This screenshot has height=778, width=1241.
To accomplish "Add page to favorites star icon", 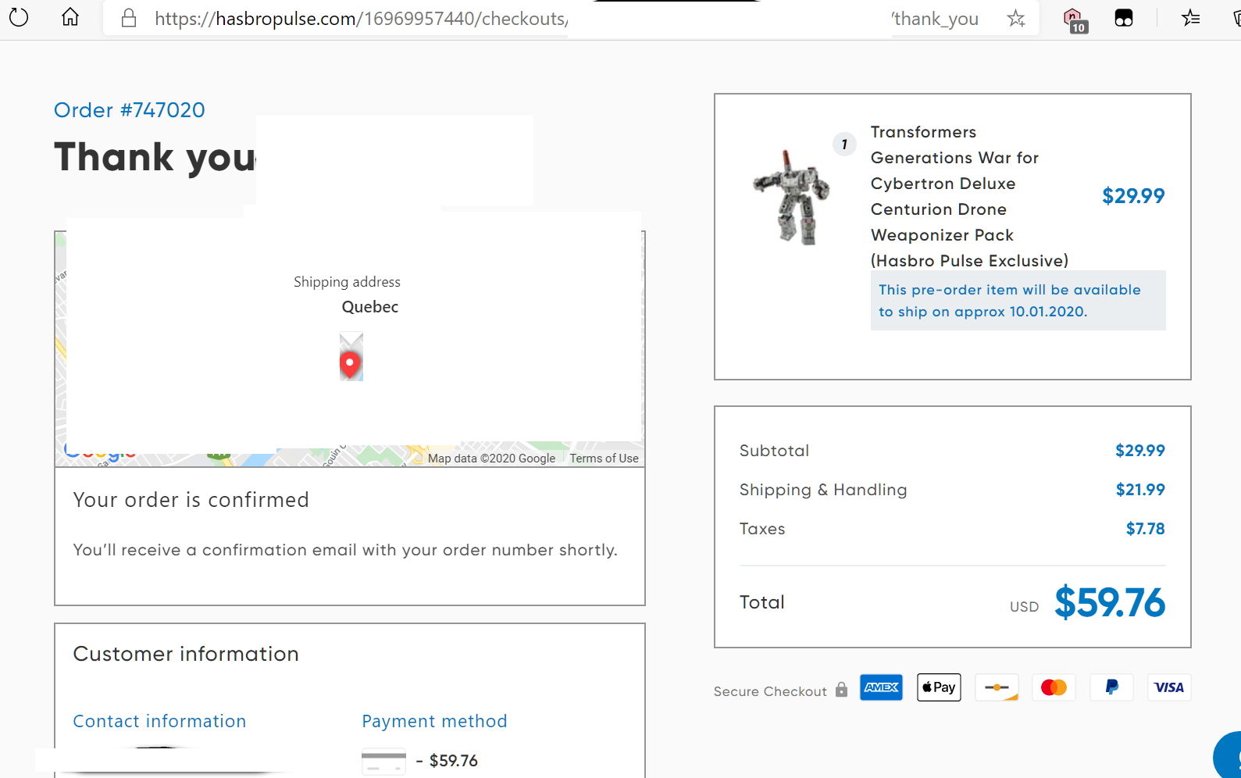I will point(1015,19).
